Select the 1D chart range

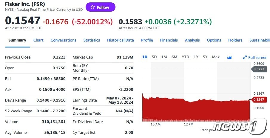pos(145,57)
